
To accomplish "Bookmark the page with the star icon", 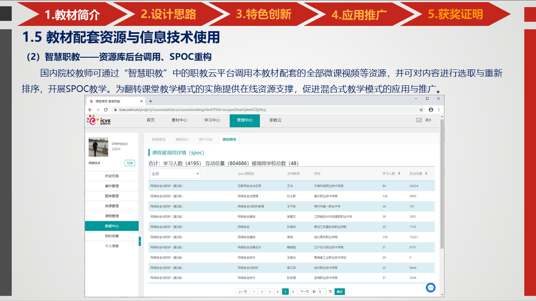I will point(421,110).
